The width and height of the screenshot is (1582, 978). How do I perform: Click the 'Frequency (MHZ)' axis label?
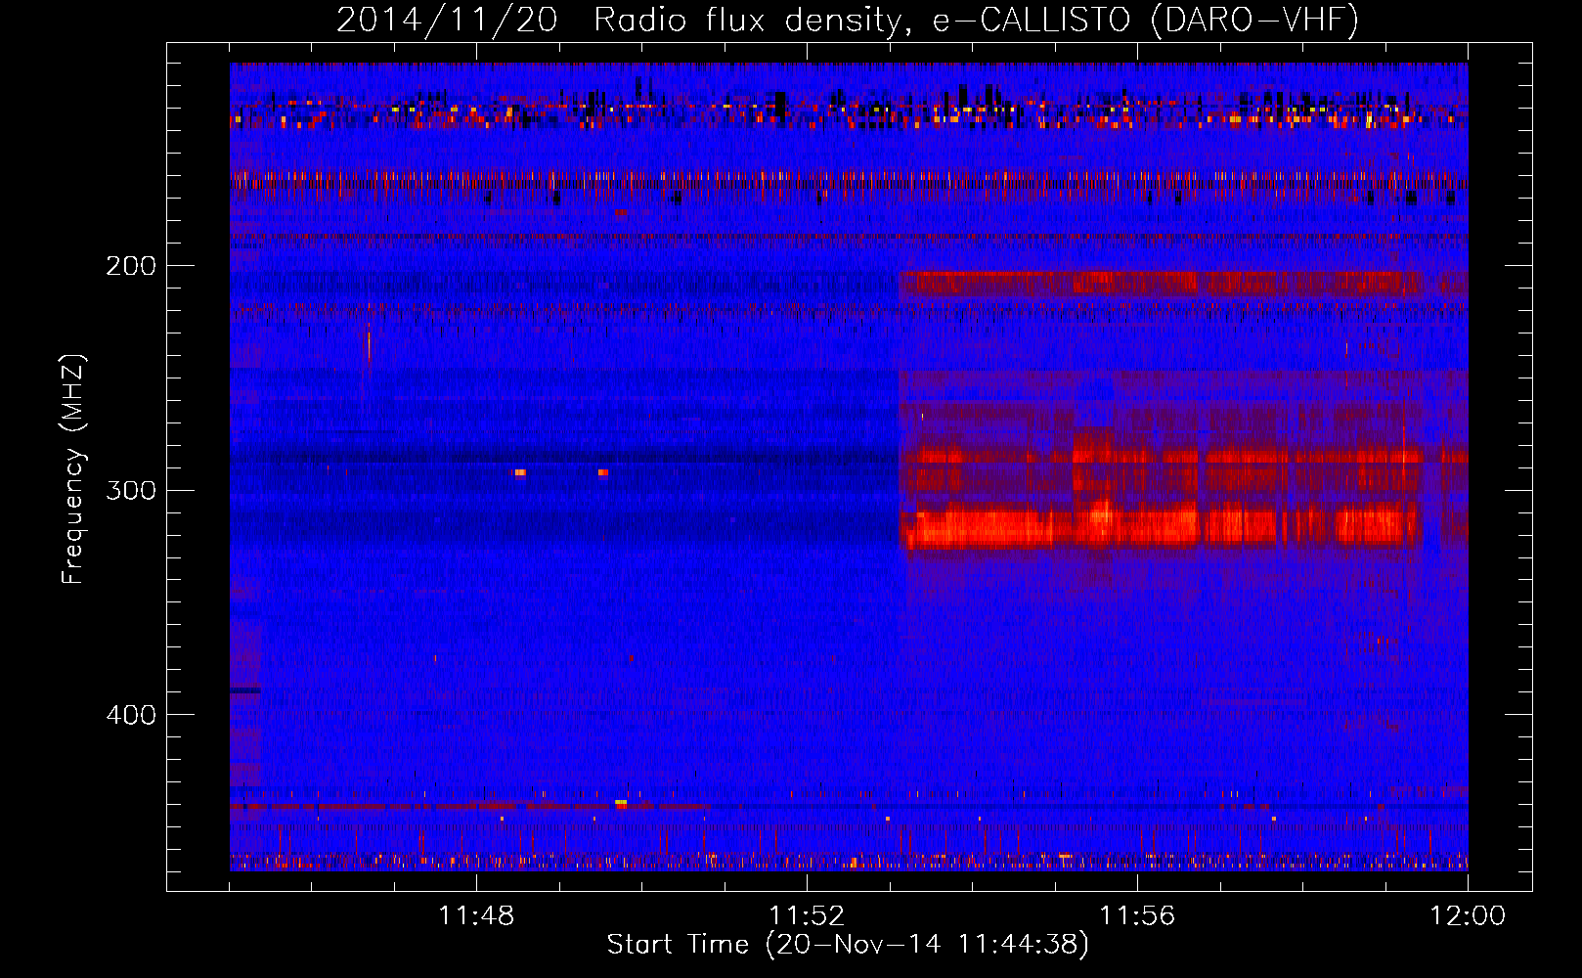pyautogui.click(x=73, y=469)
